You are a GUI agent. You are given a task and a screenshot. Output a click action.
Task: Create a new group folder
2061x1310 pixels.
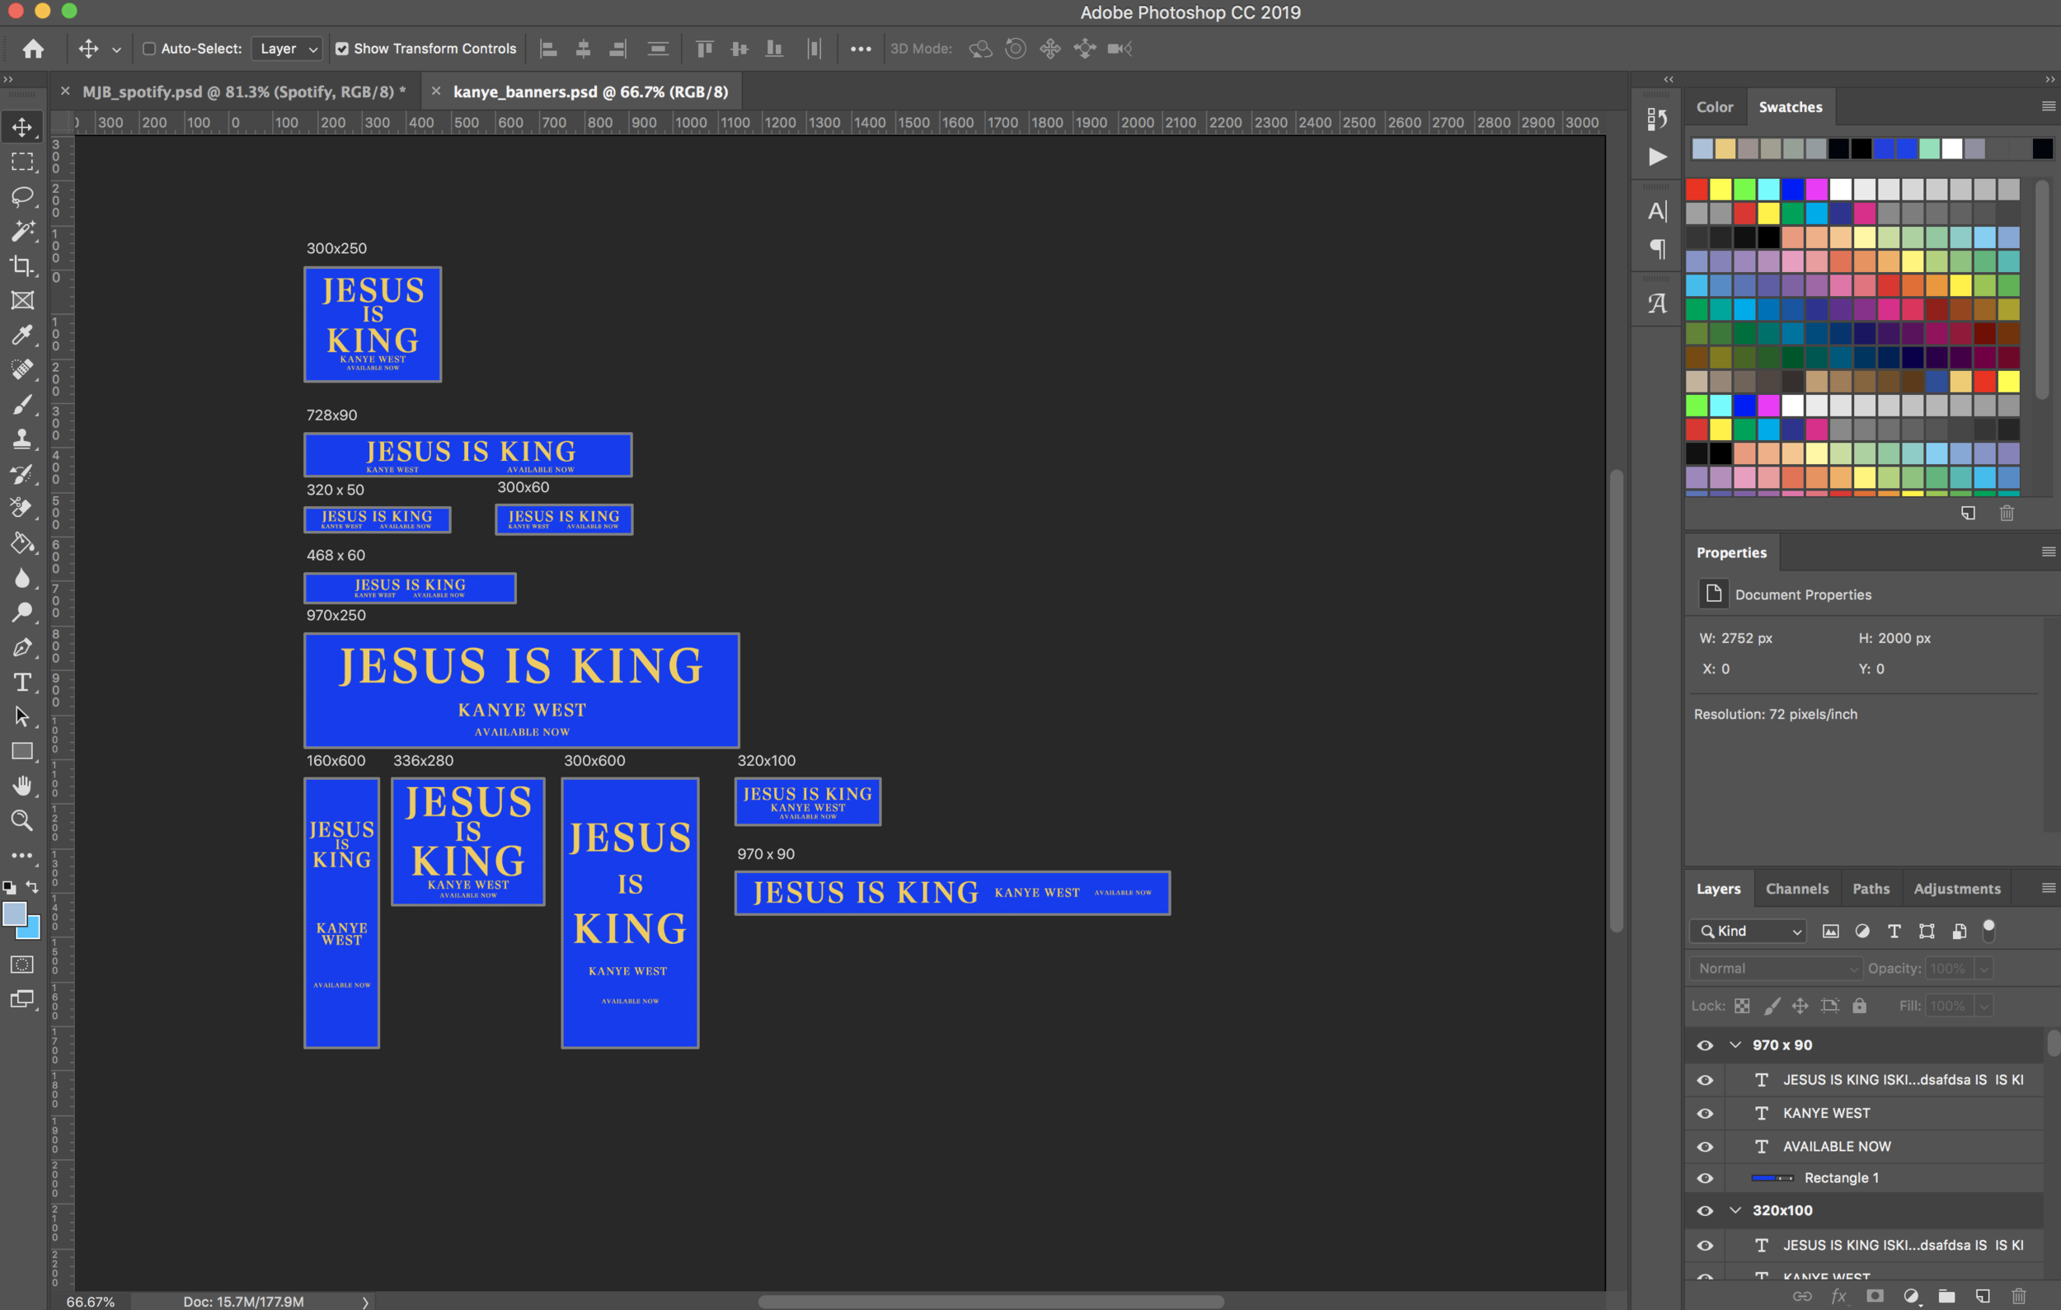[1946, 1296]
